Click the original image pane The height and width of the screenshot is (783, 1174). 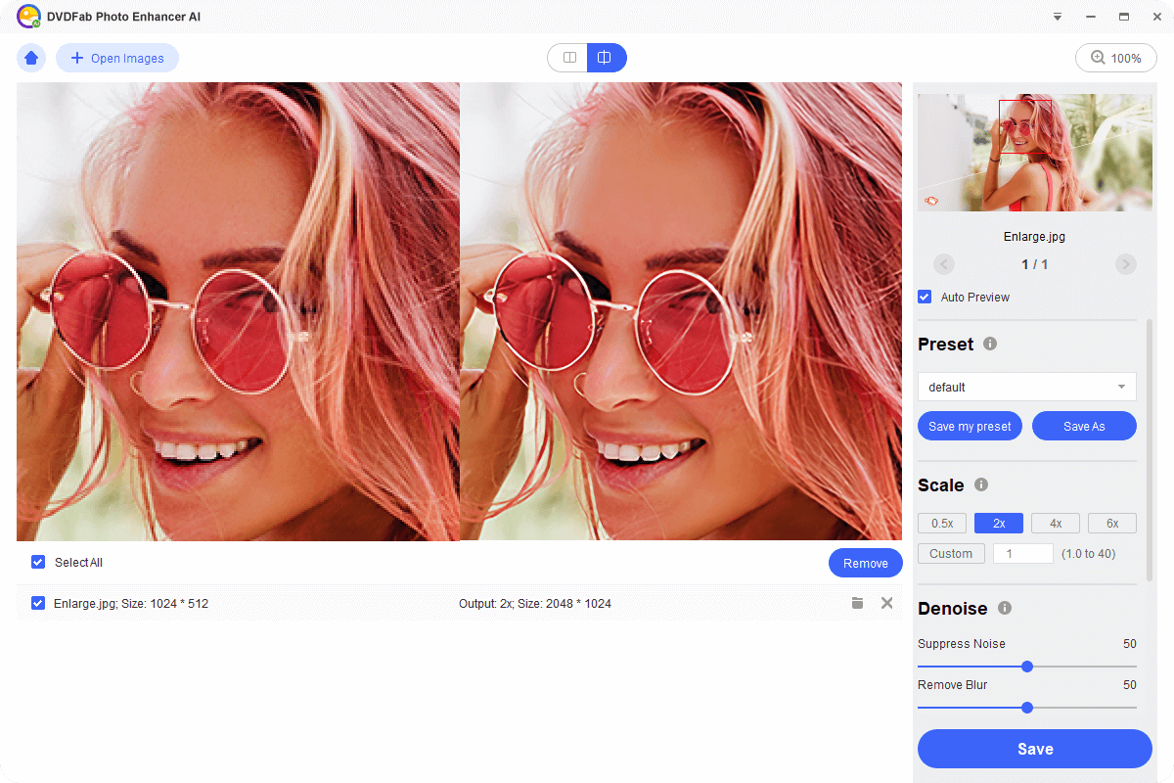pyautogui.click(x=238, y=311)
